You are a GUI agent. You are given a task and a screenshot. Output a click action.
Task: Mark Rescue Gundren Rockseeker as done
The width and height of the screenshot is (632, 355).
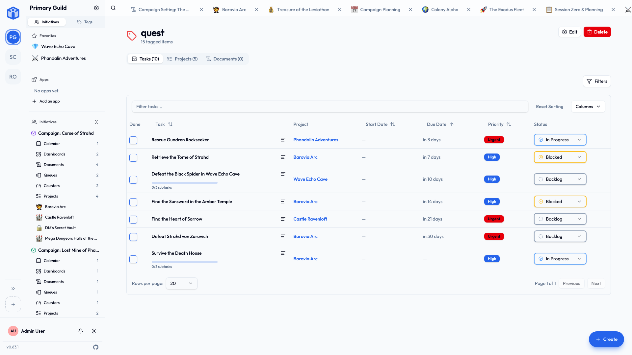[133, 140]
